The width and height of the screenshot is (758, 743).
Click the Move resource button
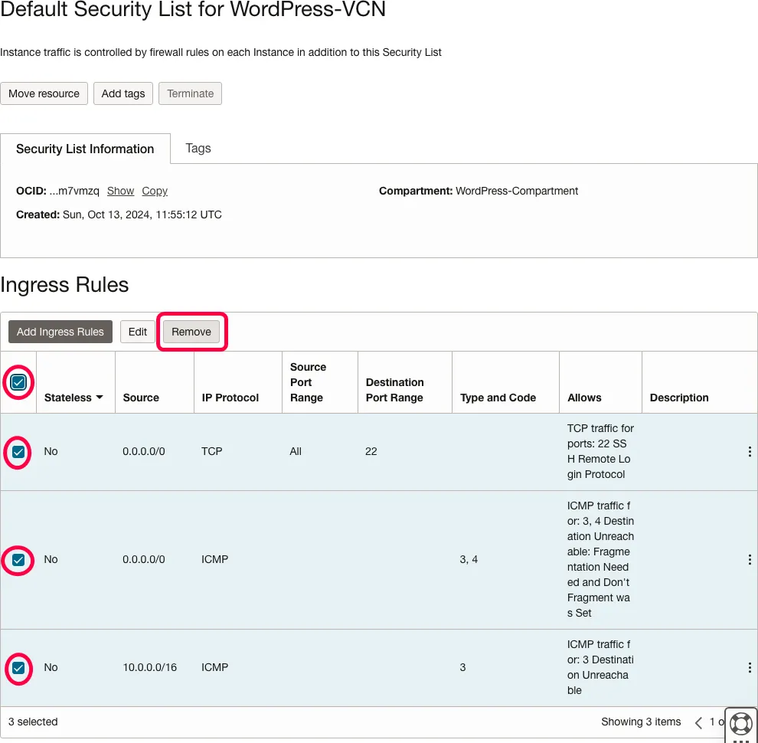pyautogui.click(x=44, y=93)
